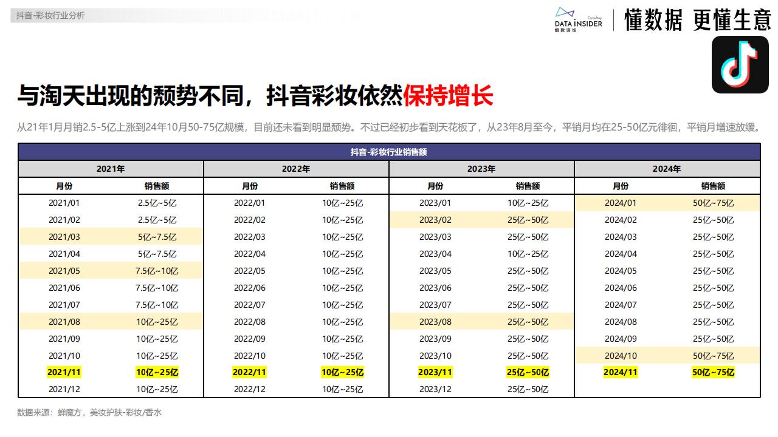Image resolution: width=778 pixels, height=437 pixels.
Task: Click the sales value next to 2022/03
Action: pos(342,237)
